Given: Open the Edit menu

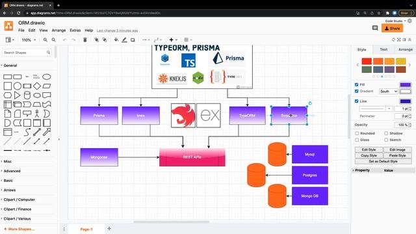Looking at the screenshot, I should click(x=32, y=31).
